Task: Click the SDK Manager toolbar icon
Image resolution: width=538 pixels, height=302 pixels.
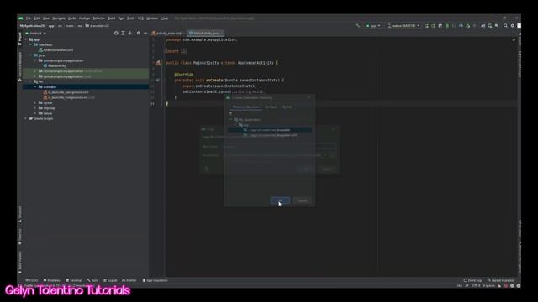Action: coord(497,26)
